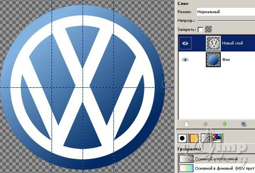Viewport: 255px width, 173px height.
Task: Select the Основной в прозрачный gradient
Action: pyautogui.click(x=217, y=159)
